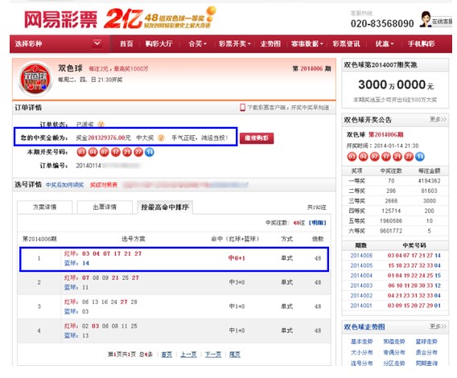Expand the 合买 navigation menu

click(197, 43)
